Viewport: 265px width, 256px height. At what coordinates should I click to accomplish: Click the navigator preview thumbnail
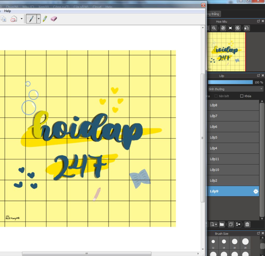(226, 52)
